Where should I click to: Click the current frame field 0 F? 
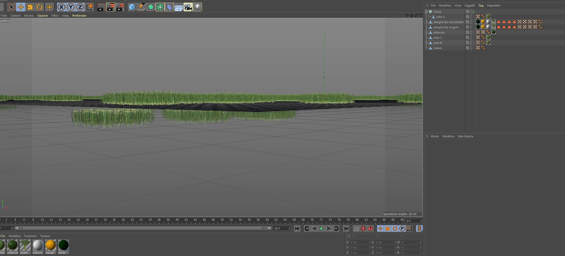point(414,221)
